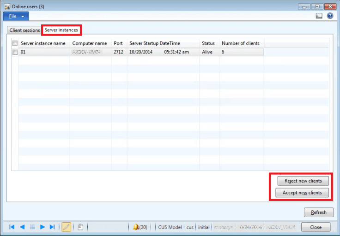
Task: Go to the first record arrow icon
Action: (x=12, y=227)
